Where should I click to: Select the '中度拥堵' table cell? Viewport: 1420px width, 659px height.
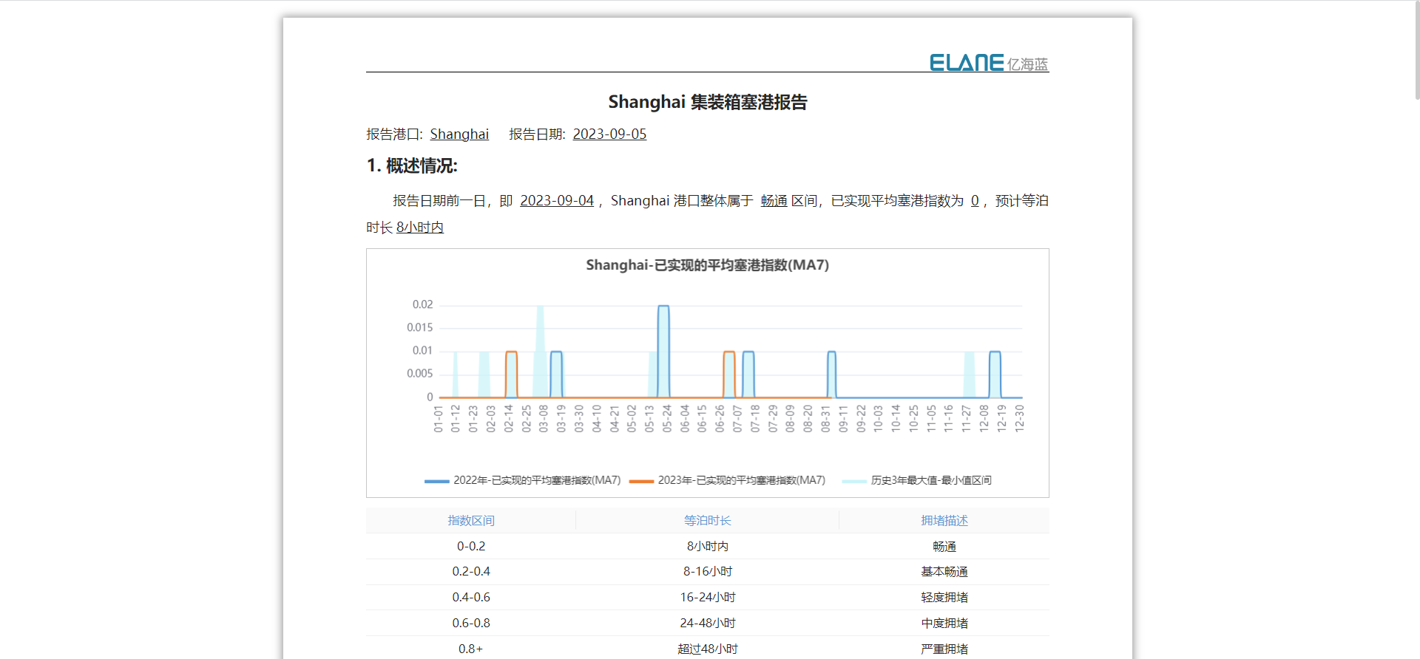point(944,623)
